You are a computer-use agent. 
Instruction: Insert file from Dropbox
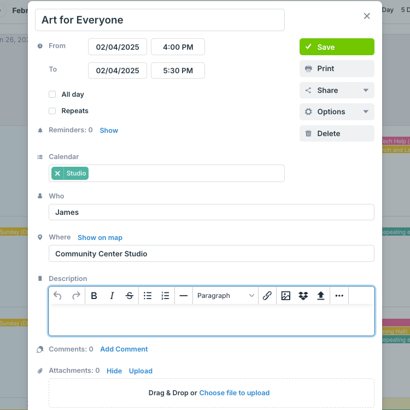[x=303, y=295]
